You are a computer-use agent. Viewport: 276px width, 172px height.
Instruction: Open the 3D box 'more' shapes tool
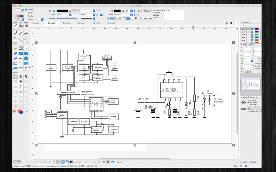pos(26,26)
